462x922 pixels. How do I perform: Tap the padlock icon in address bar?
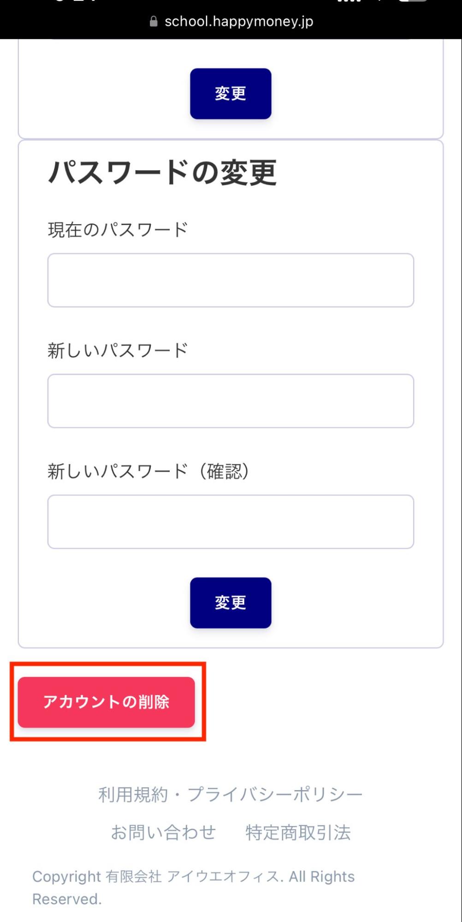154,22
